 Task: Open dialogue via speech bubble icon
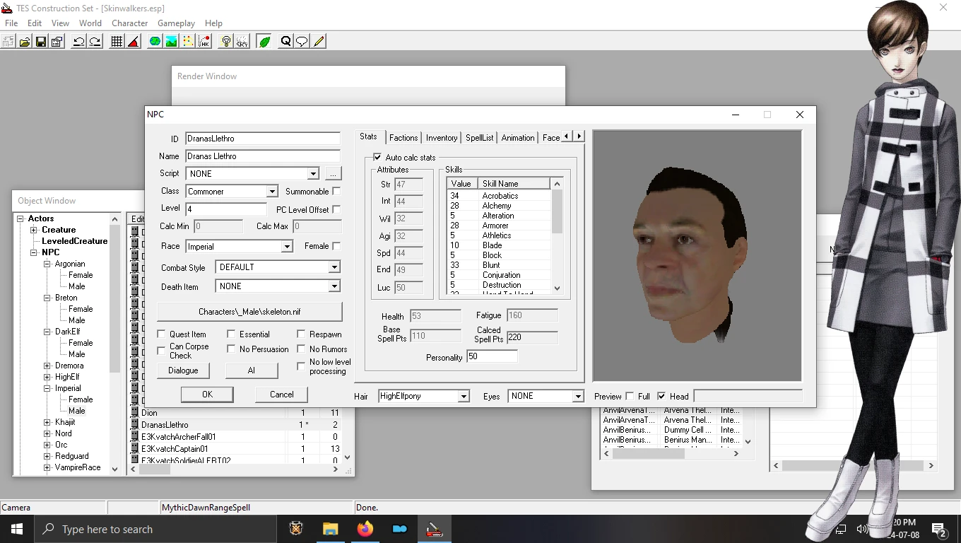pos(302,42)
